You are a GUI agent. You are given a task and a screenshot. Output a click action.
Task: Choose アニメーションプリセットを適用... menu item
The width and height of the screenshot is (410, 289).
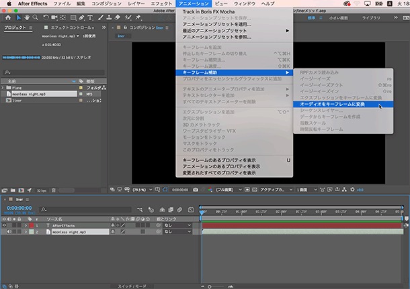pyautogui.click(x=235, y=24)
